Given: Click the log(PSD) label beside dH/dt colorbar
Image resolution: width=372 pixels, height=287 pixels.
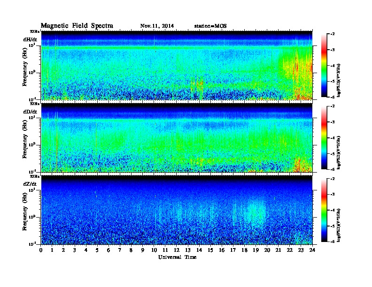Looking at the screenshot, I should point(339,80).
